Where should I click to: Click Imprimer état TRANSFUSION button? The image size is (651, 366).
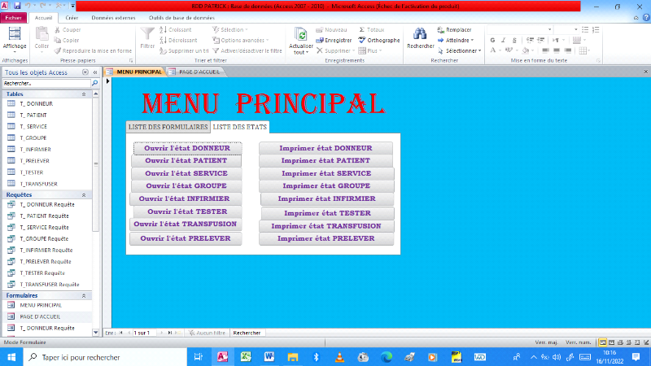(x=325, y=226)
